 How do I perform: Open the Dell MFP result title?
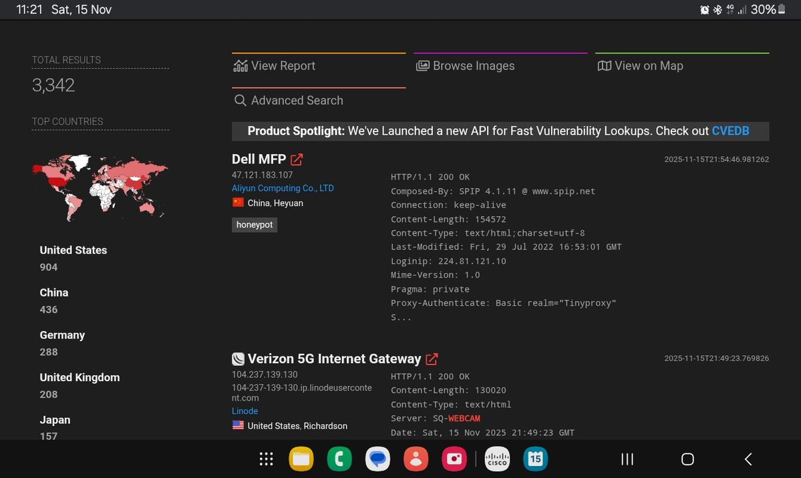tap(259, 160)
